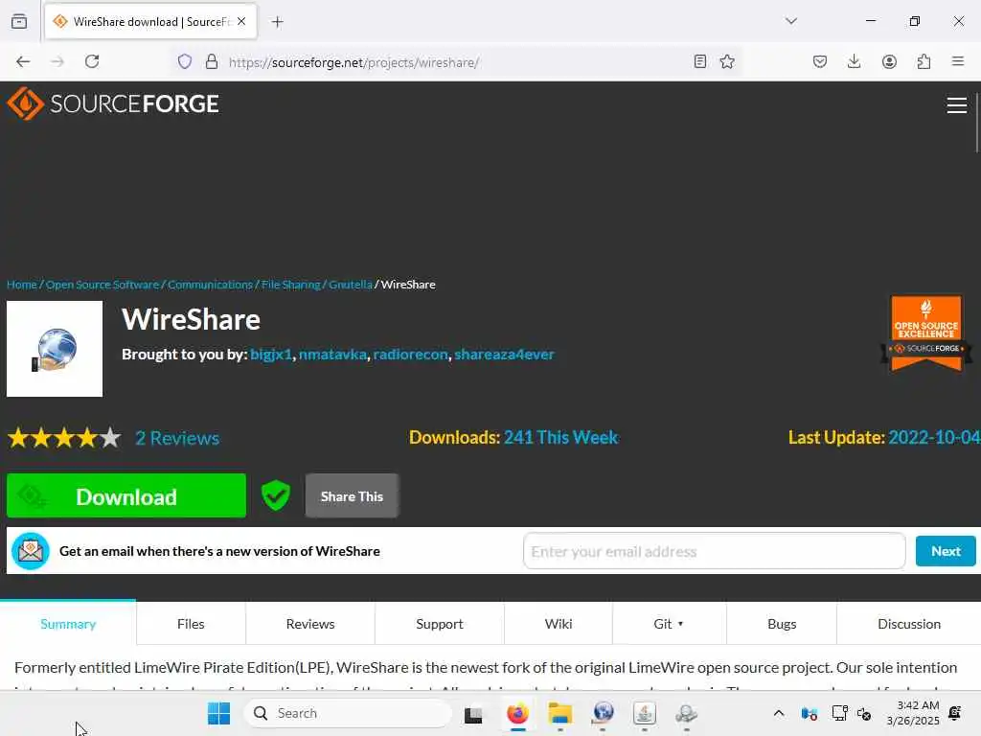Visit shareaza4ever's profile link
Image resolution: width=981 pixels, height=736 pixels.
point(504,355)
